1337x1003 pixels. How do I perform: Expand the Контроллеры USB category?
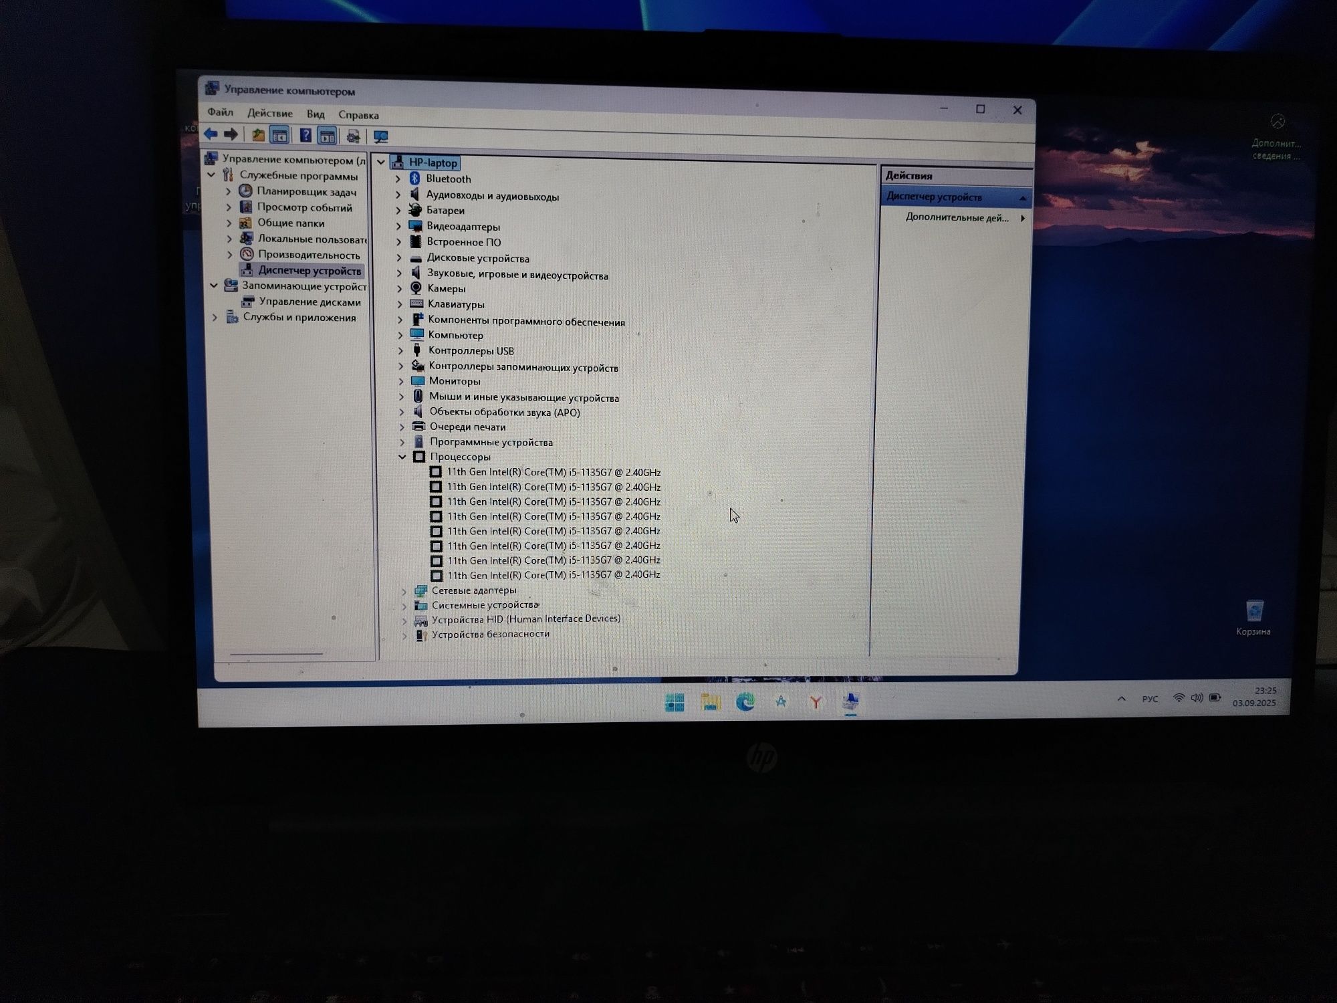(400, 350)
